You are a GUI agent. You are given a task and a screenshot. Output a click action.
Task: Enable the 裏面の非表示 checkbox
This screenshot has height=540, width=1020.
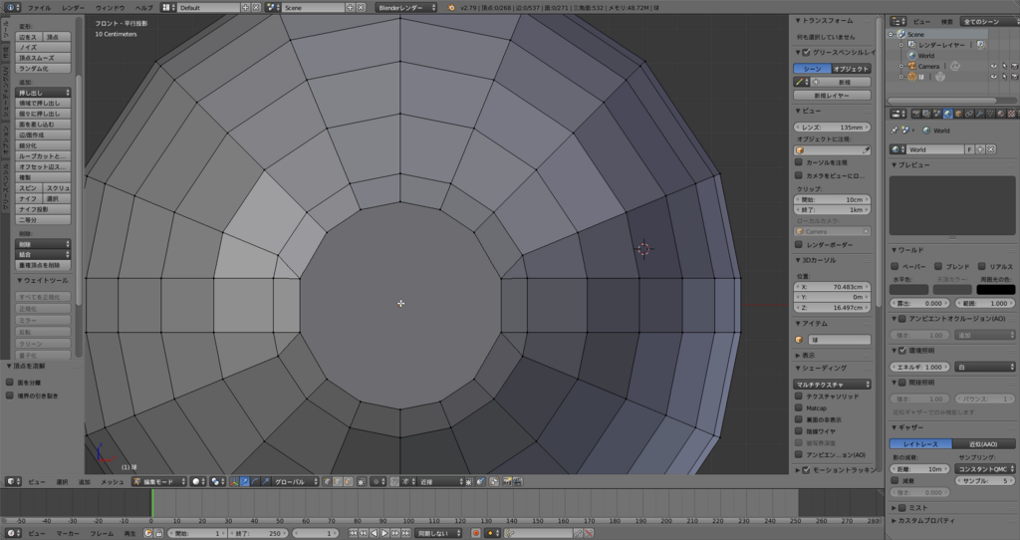pos(799,419)
